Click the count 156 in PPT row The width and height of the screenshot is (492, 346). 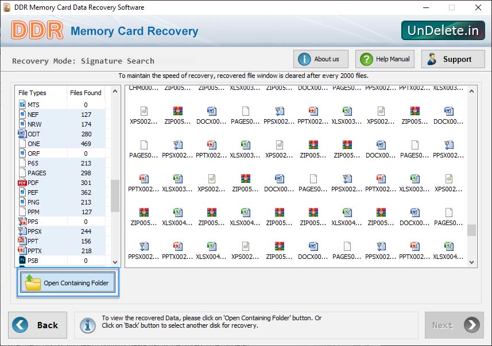(86, 241)
